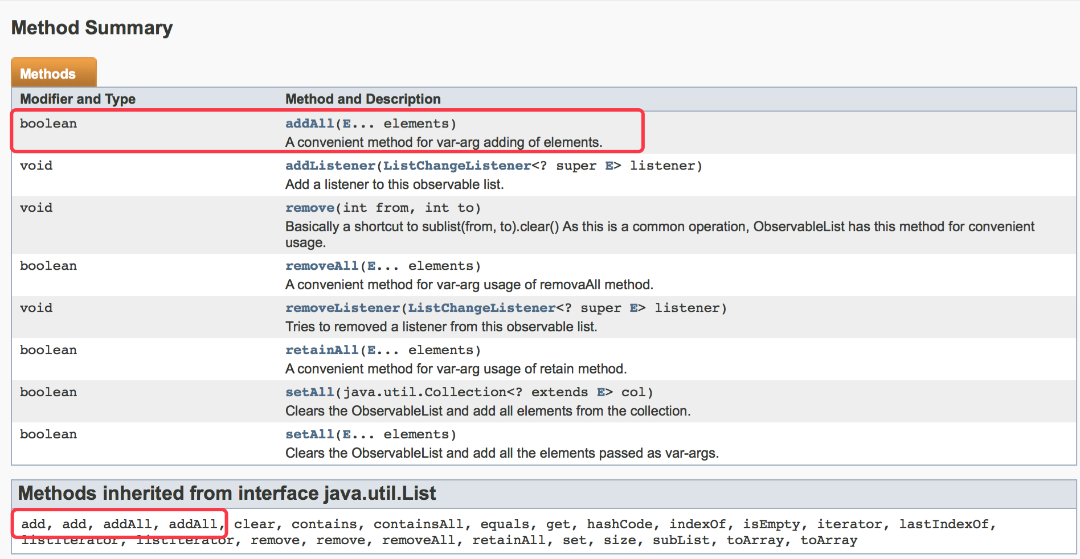
Task: Click the E type link in the setAll Collection signature
Action: [x=601, y=392]
